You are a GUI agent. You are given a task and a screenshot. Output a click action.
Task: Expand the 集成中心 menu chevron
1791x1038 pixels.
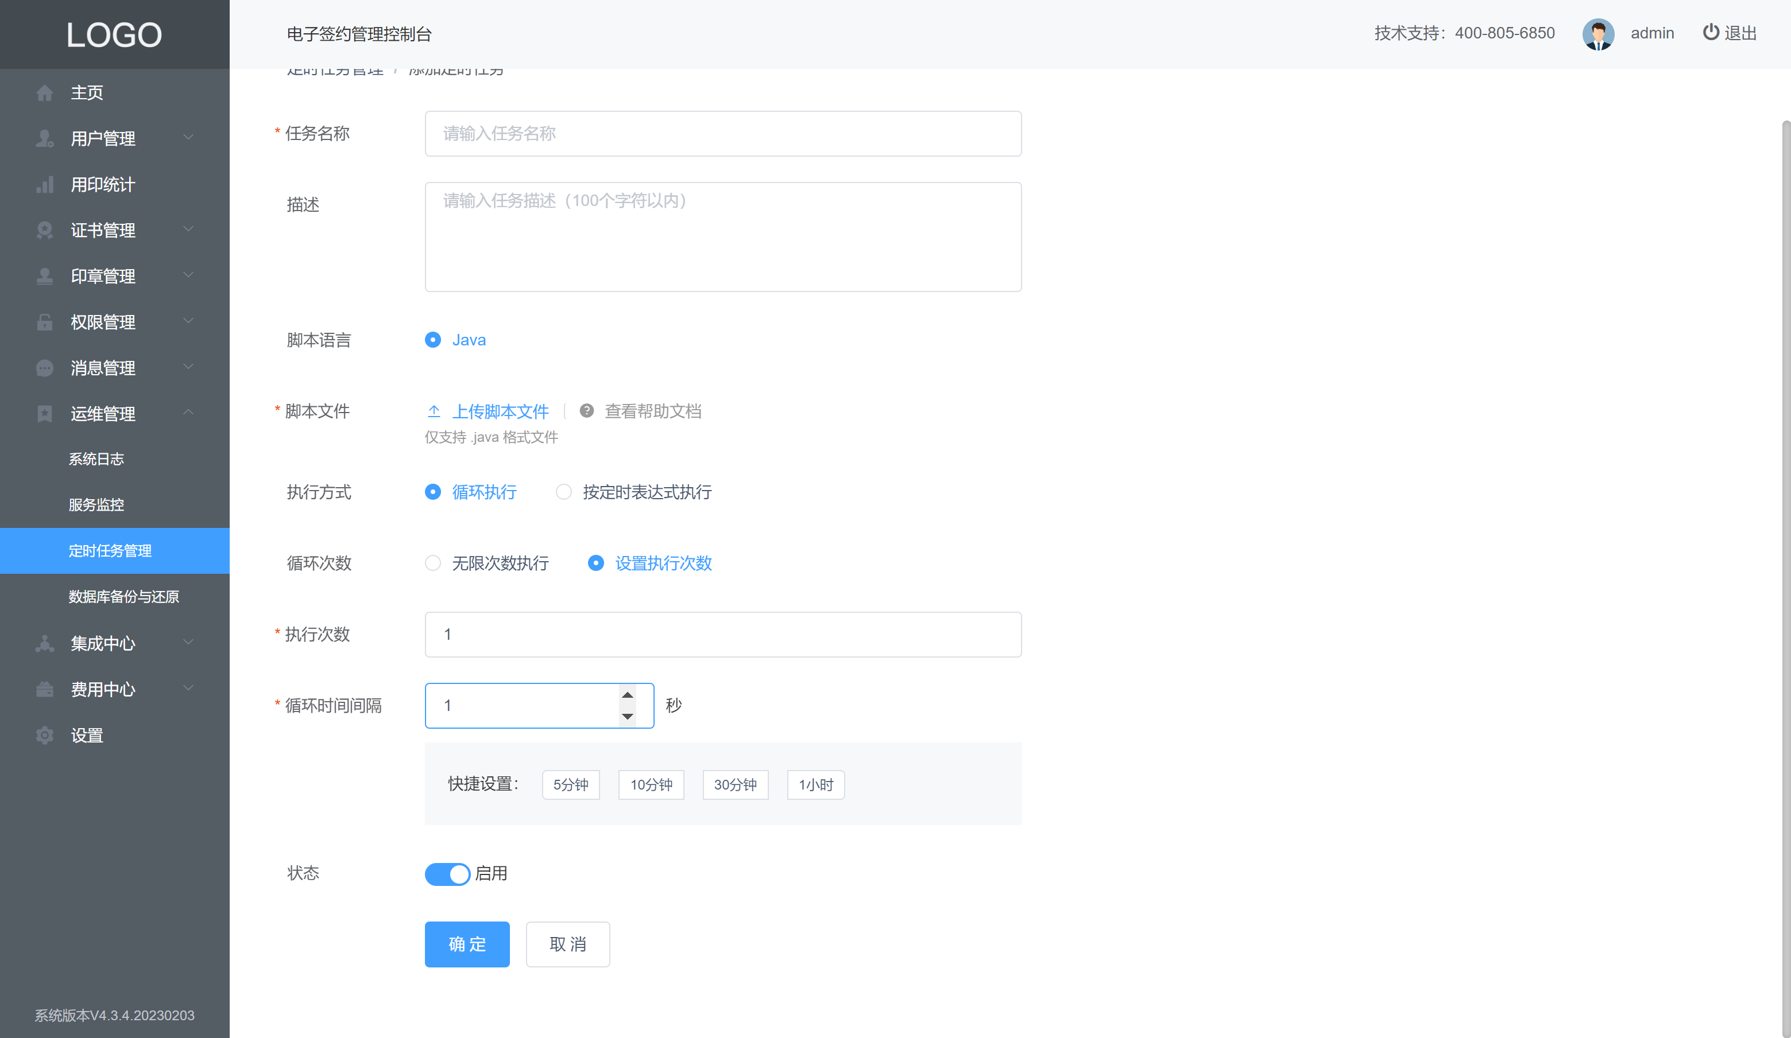(188, 643)
